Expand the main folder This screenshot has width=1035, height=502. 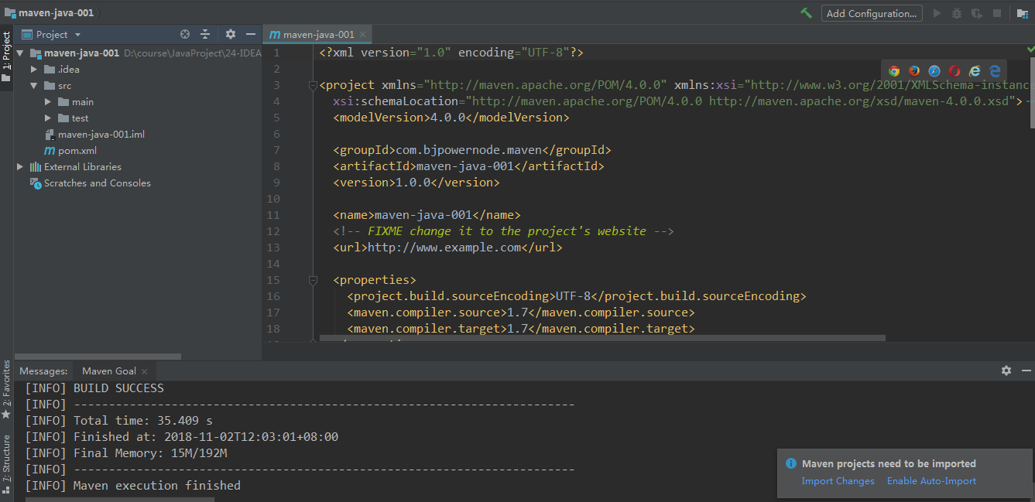pos(48,102)
